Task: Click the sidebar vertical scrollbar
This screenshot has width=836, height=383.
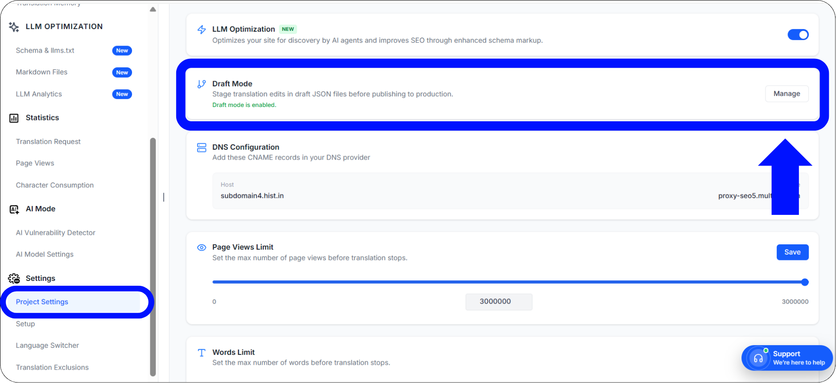Action: [153, 257]
